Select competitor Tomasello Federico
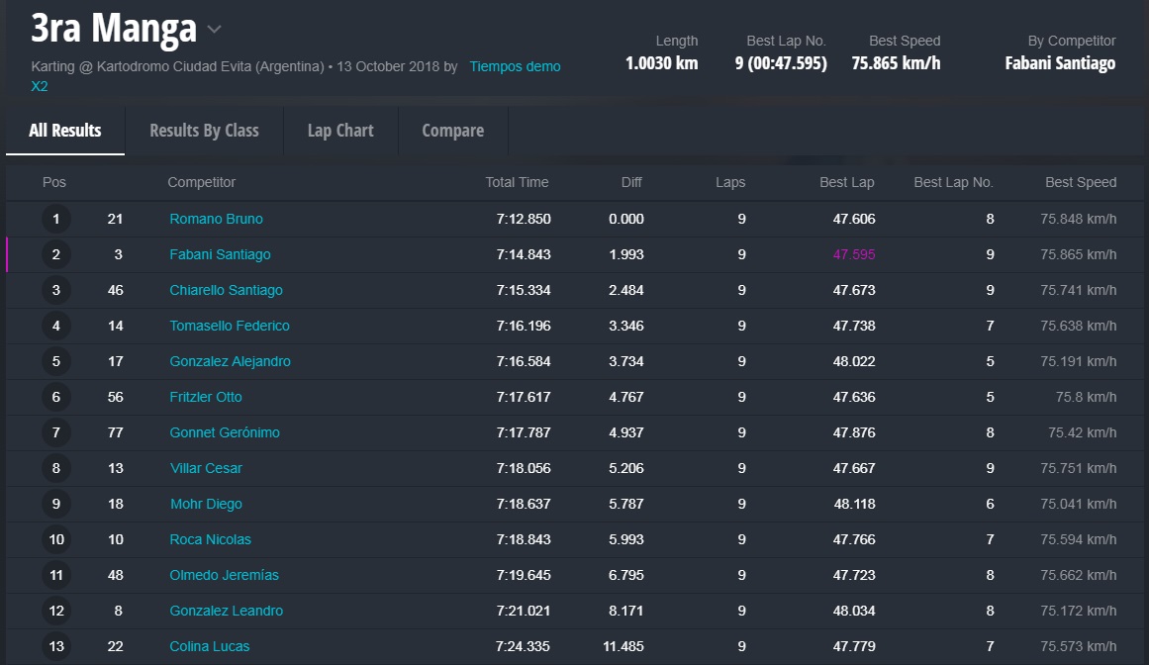Screen dimensions: 1149x665 pos(230,326)
